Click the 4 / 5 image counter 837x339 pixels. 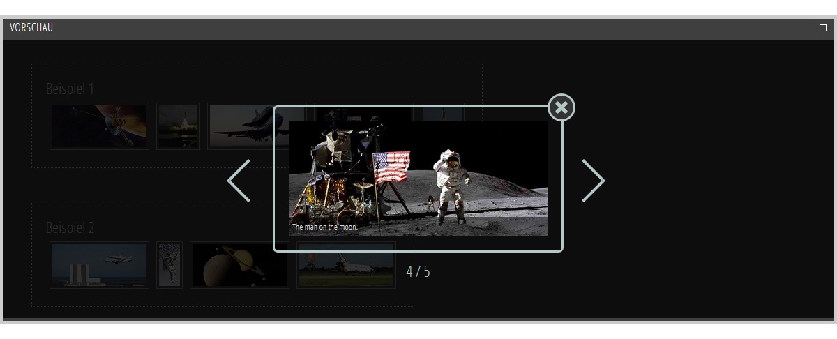coord(418,272)
